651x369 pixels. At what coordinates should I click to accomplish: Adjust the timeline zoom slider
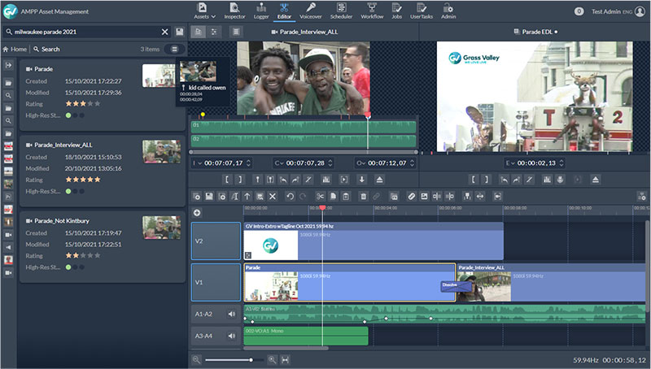click(234, 360)
